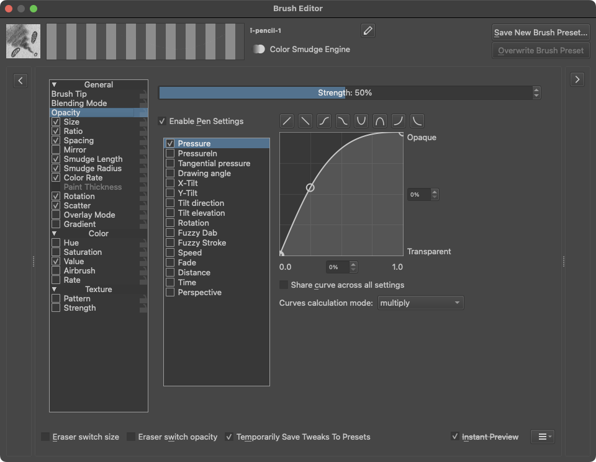The width and height of the screenshot is (596, 462).
Task: Select the Speed sensor in the list
Action: (x=189, y=253)
